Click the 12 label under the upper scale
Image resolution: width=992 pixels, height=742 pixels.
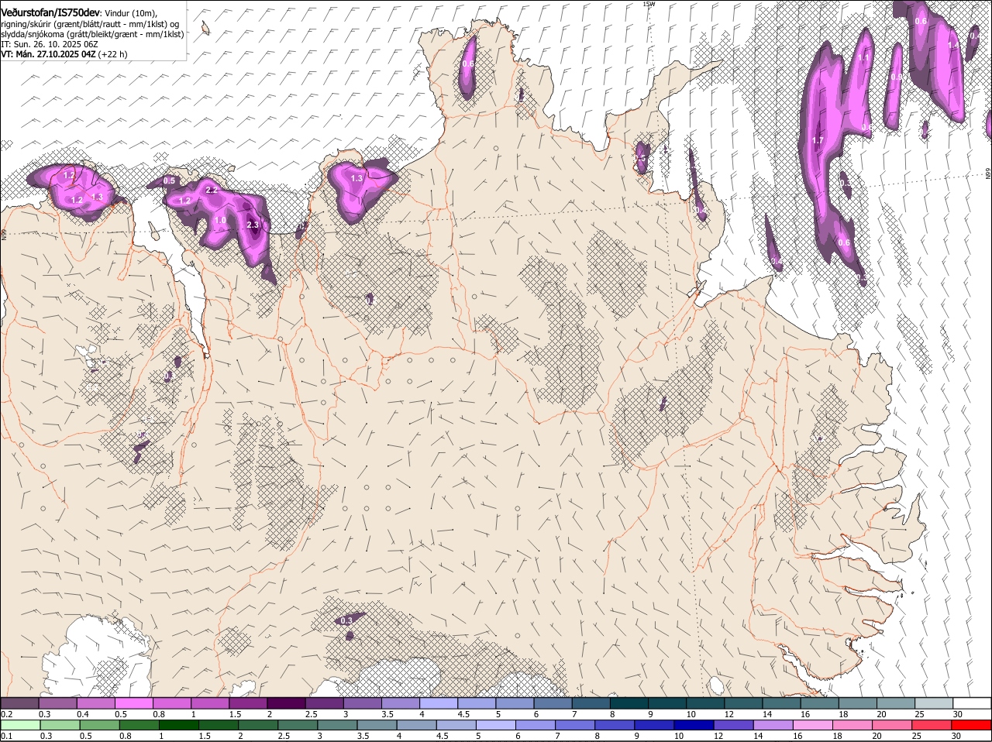[x=728, y=713]
